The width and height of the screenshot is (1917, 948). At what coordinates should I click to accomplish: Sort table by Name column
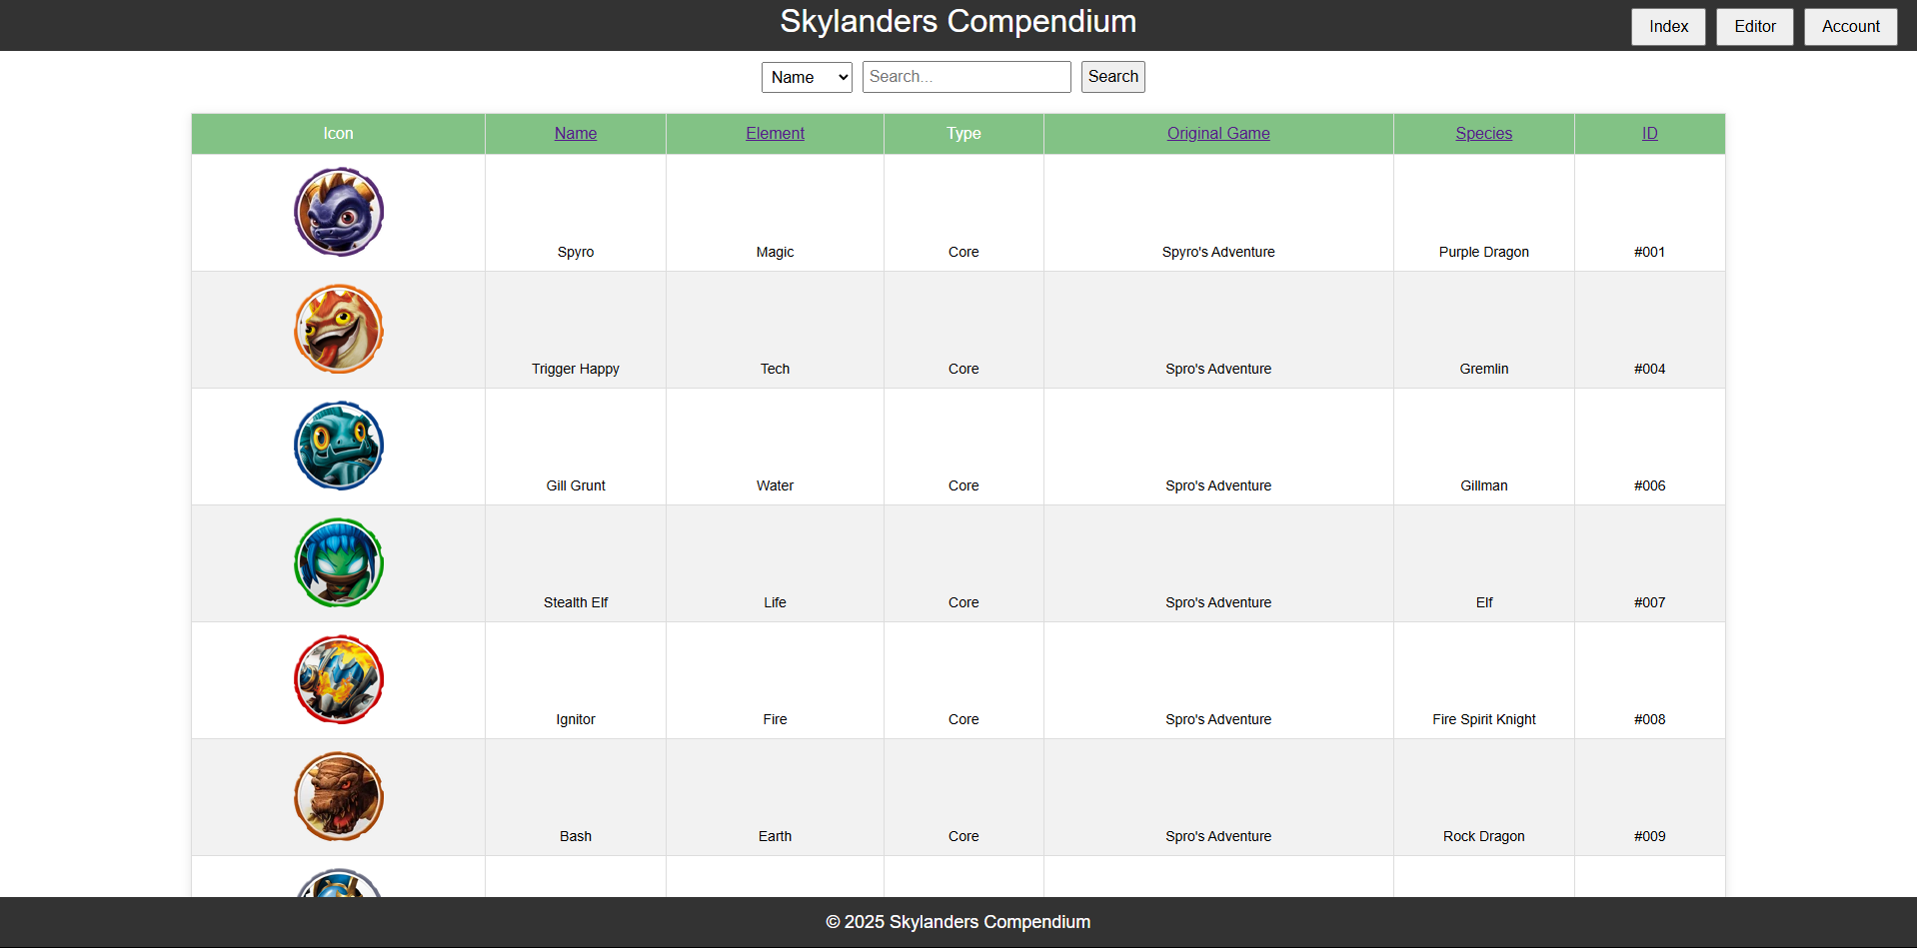coord(576,134)
